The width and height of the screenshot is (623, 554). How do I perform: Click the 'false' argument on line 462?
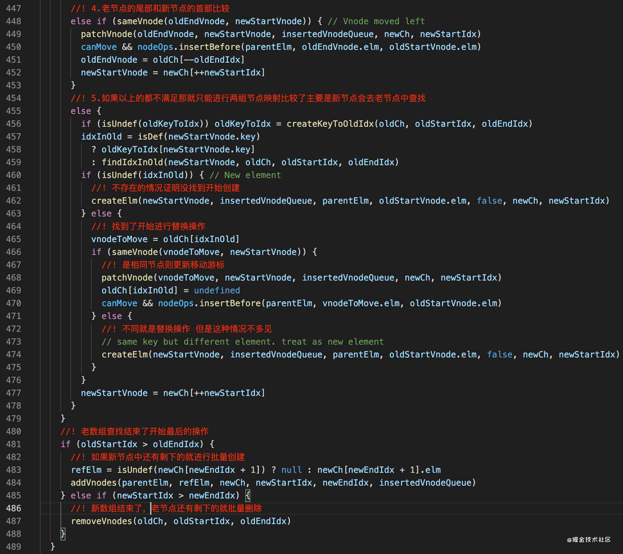pyautogui.click(x=489, y=200)
